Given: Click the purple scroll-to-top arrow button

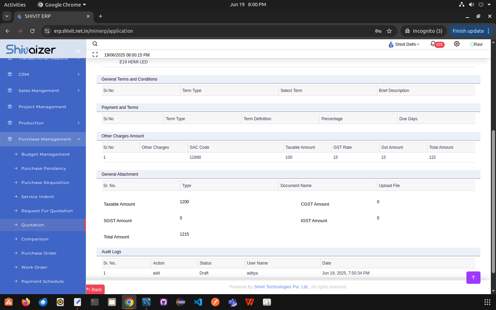Looking at the screenshot, I should point(473,278).
